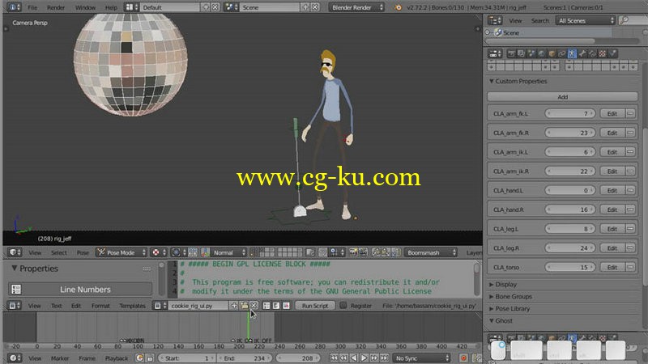Screen dimensions: 648x364
Task: Open the Playback menu in timeline
Action: [116, 358]
